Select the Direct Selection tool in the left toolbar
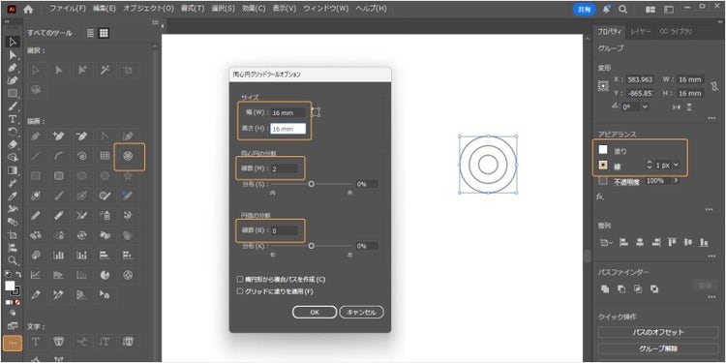Screen dimensions: 726x363 (x=13, y=54)
